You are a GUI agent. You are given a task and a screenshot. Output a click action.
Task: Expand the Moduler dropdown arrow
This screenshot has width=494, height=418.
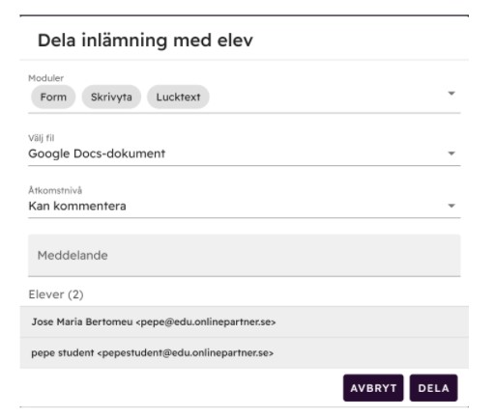pyautogui.click(x=451, y=94)
